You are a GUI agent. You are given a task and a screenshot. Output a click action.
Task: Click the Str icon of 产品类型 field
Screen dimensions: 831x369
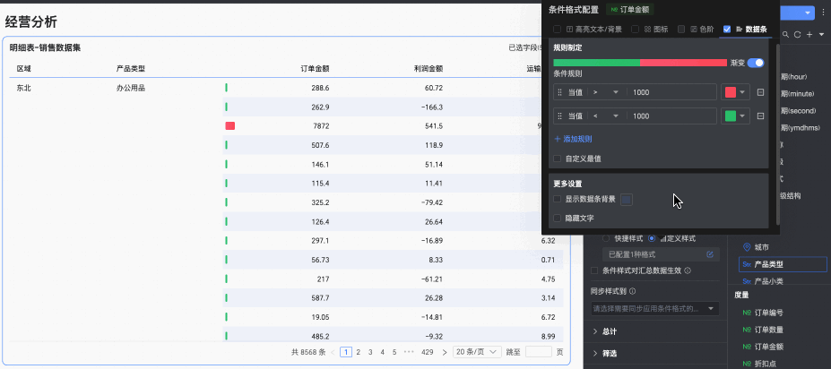coord(747,264)
